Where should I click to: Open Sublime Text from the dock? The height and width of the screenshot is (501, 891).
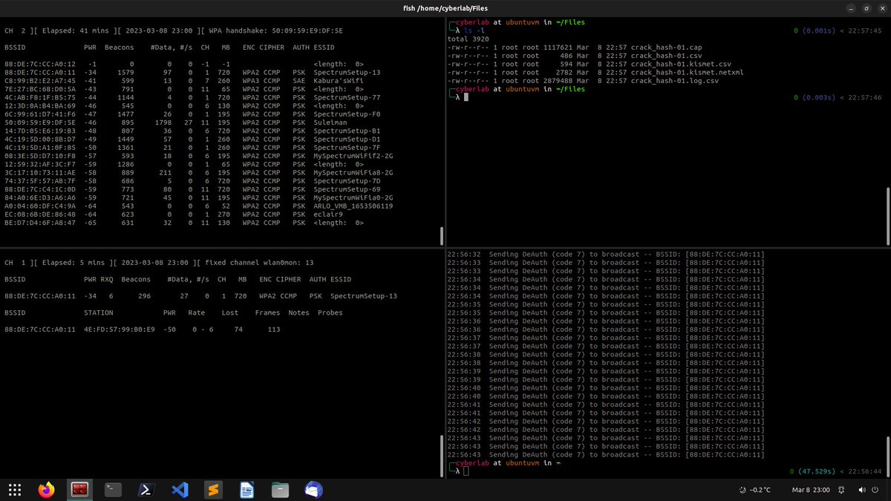point(213,489)
